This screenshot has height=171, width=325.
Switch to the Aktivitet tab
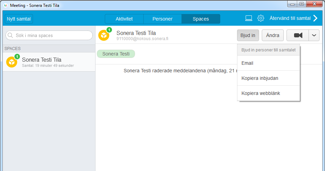124,19
